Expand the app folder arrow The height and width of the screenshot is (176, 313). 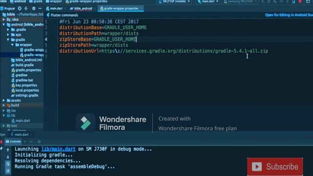tap(8, 35)
